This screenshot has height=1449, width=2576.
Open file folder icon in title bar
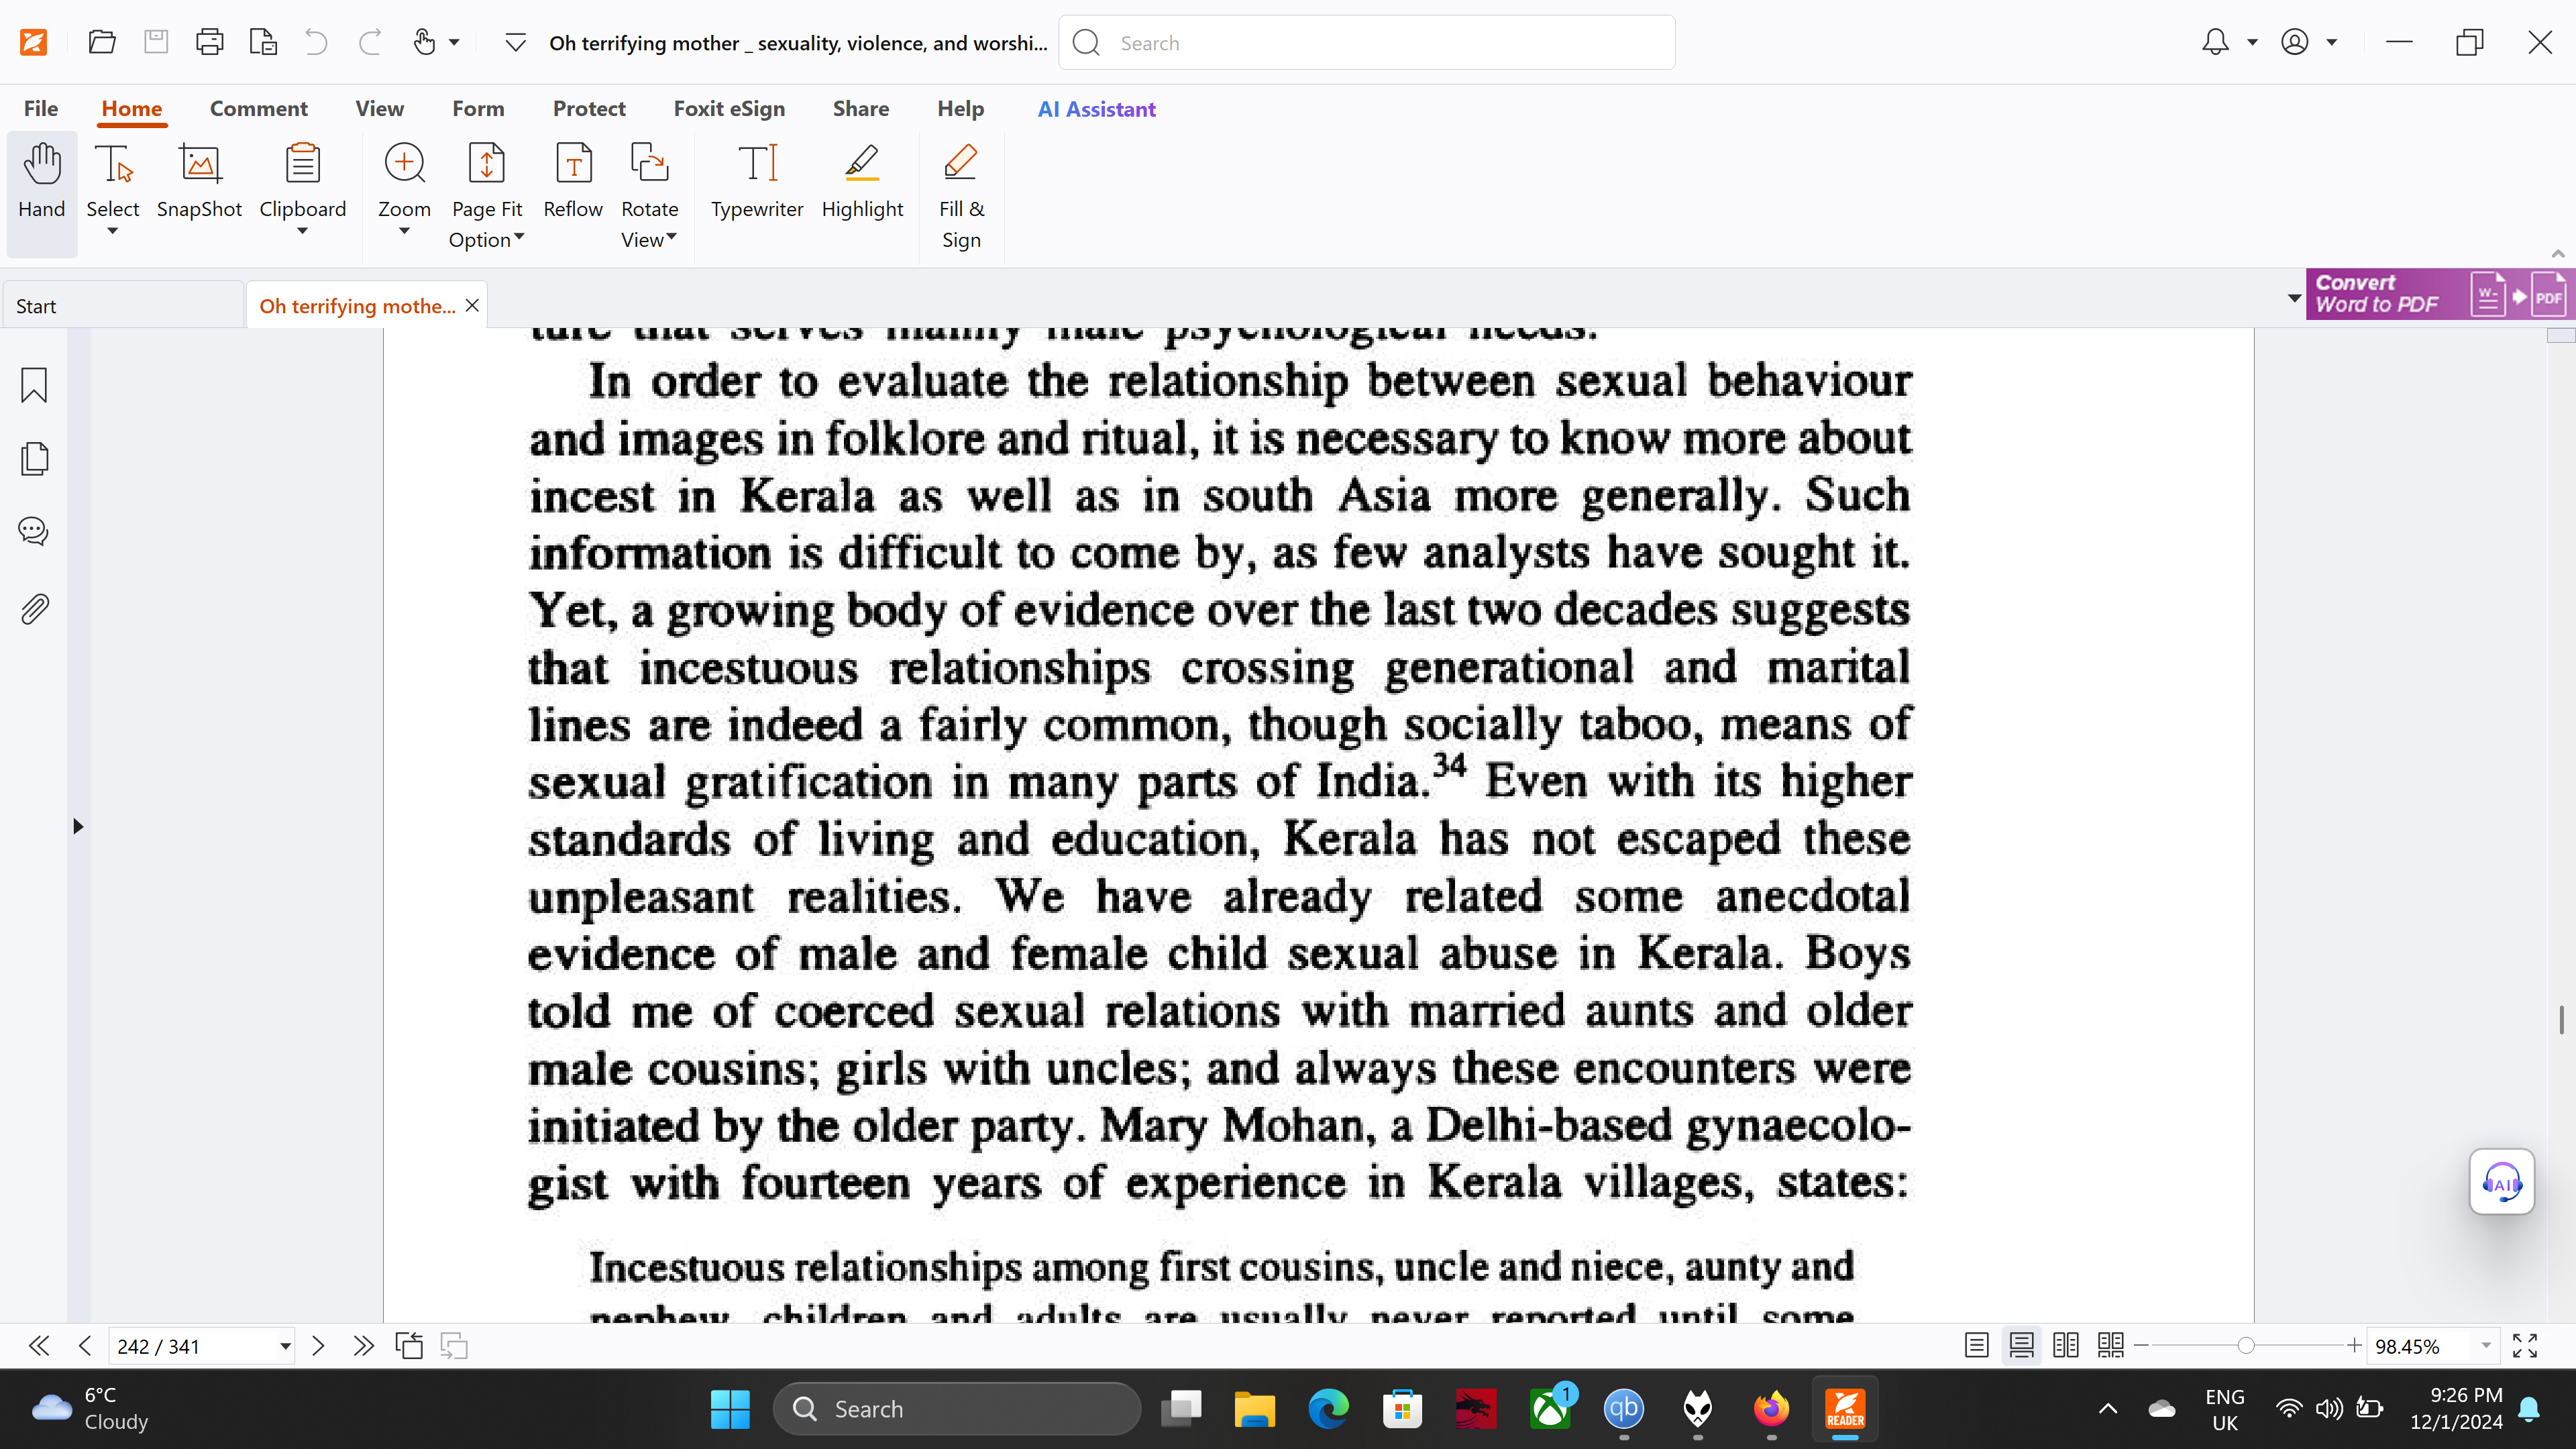tap(102, 42)
